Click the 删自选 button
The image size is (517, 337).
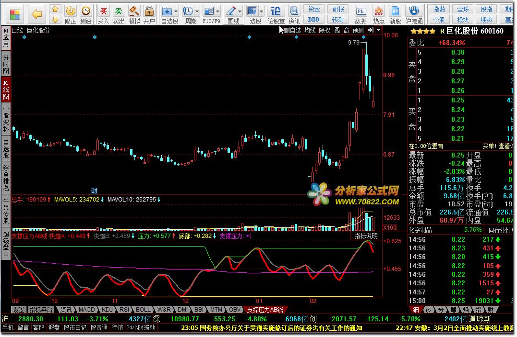coord(292,30)
